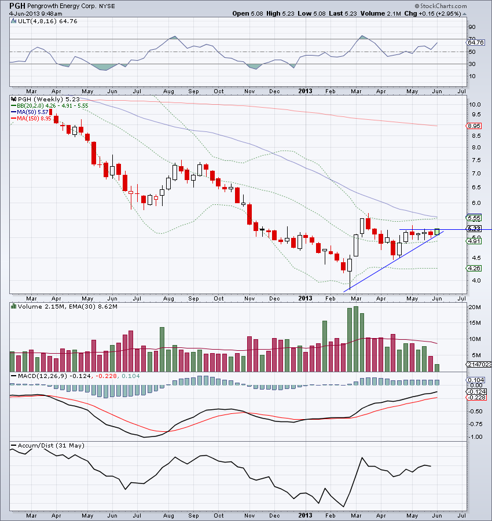Click the PGH ticker symbol in header
Viewport: 492px width, 521px height.
[x=17, y=5]
